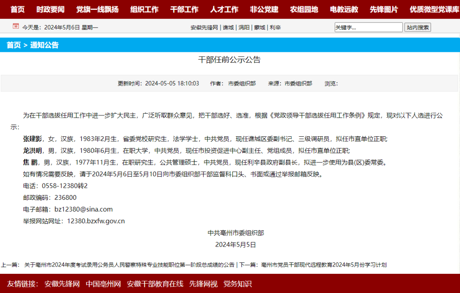The image size is (460, 293).
Task: Open the 安徽先锋网 link in top bar
Action: point(204,28)
